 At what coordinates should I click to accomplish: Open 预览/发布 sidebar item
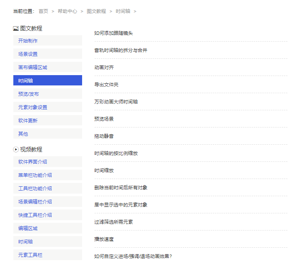pos(48,94)
